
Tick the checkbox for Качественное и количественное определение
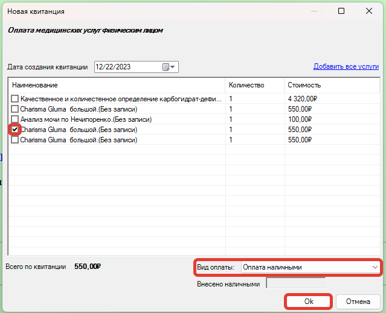15,98
